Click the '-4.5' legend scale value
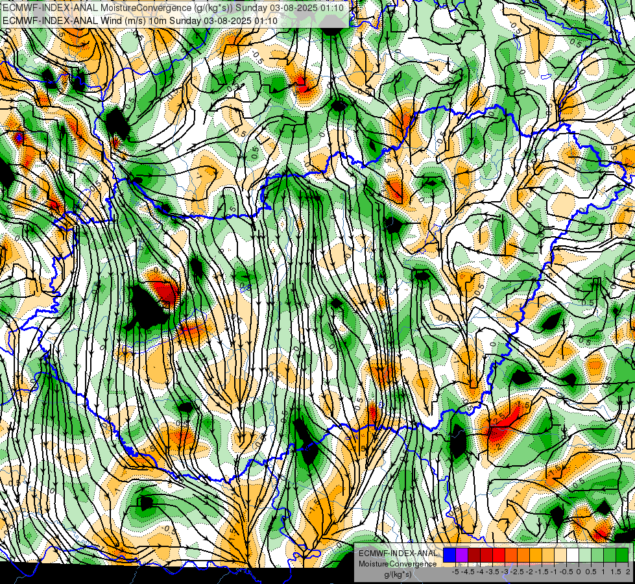 (x=468, y=572)
